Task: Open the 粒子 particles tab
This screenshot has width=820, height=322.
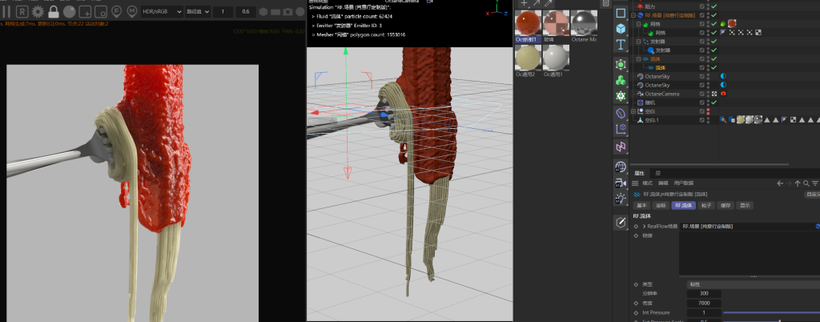Action: [x=705, y=205]
